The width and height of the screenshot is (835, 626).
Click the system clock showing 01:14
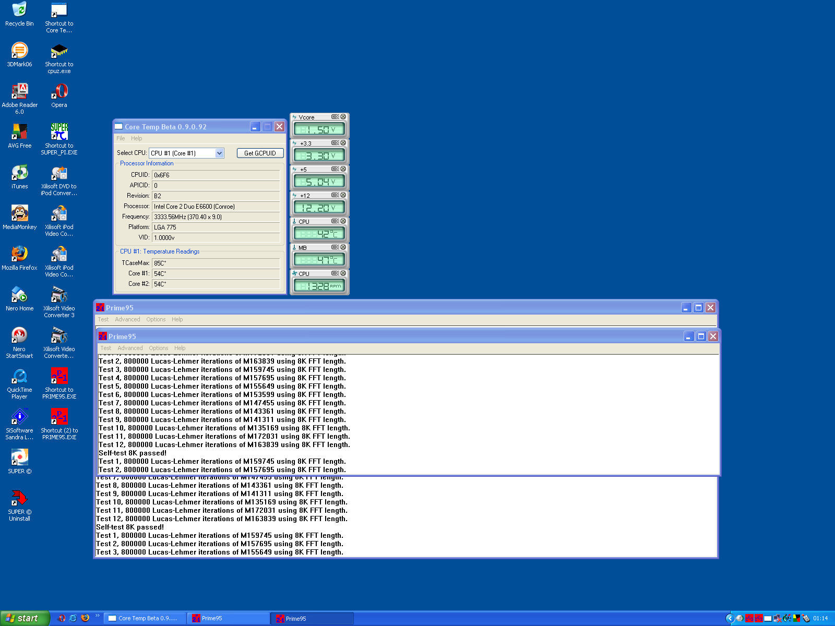tap(820, 618)
